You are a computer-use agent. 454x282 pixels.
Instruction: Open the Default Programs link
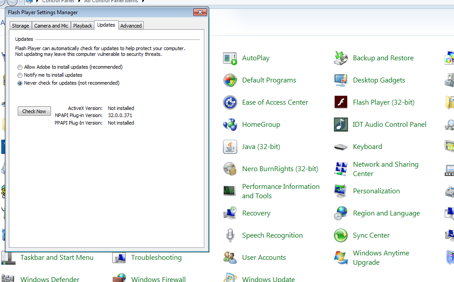269,80
